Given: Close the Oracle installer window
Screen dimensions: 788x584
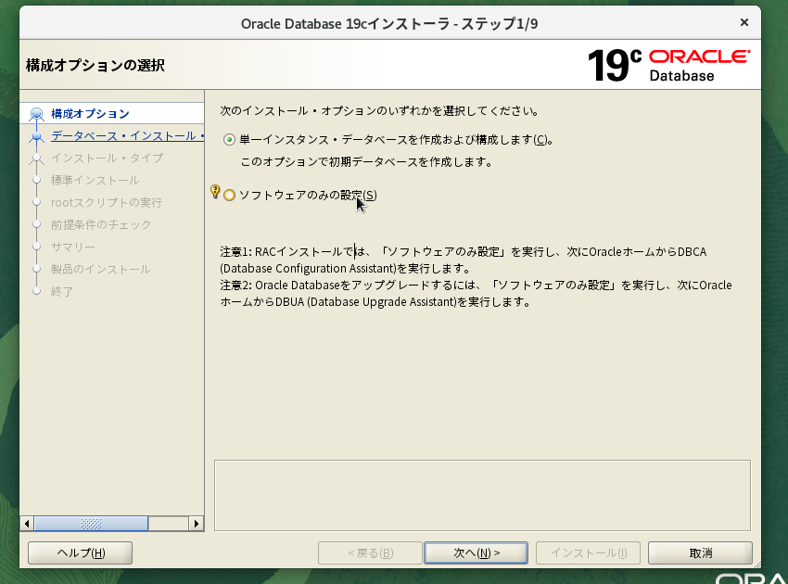Looking at the screenshot, I should 744,22.
